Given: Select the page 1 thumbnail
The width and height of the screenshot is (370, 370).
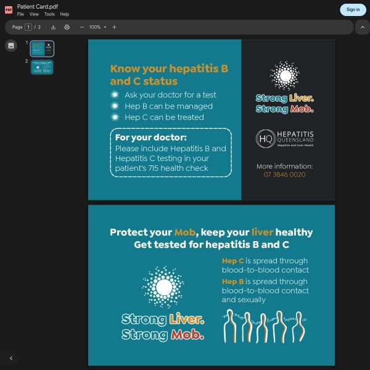Looking at the screenshot, I should point(43,49).
